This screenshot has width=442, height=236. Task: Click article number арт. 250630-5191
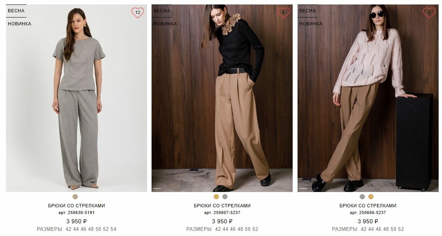click(77, 213)
